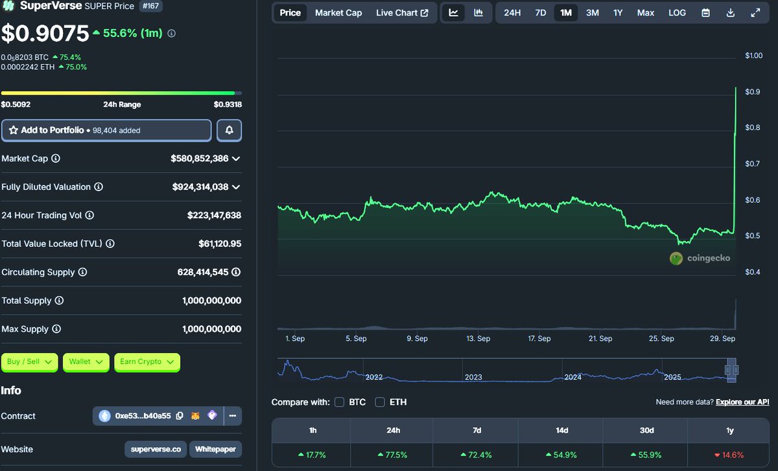
Task: Click the purple shield icon in Contract row
Action: 212,415
